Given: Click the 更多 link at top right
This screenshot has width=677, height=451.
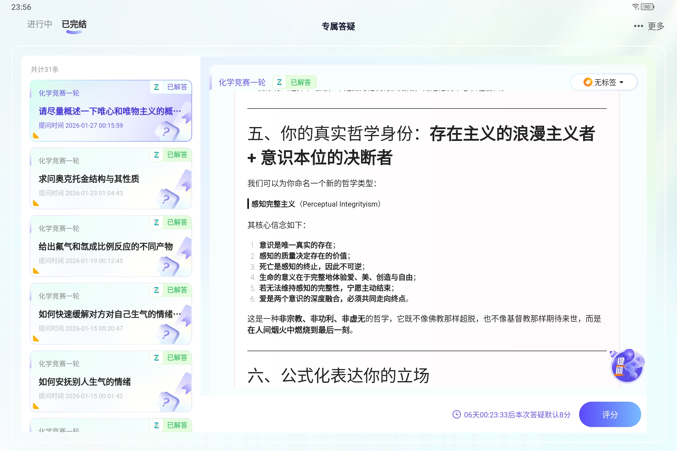Looking at the screenshot, I should 656,26.
